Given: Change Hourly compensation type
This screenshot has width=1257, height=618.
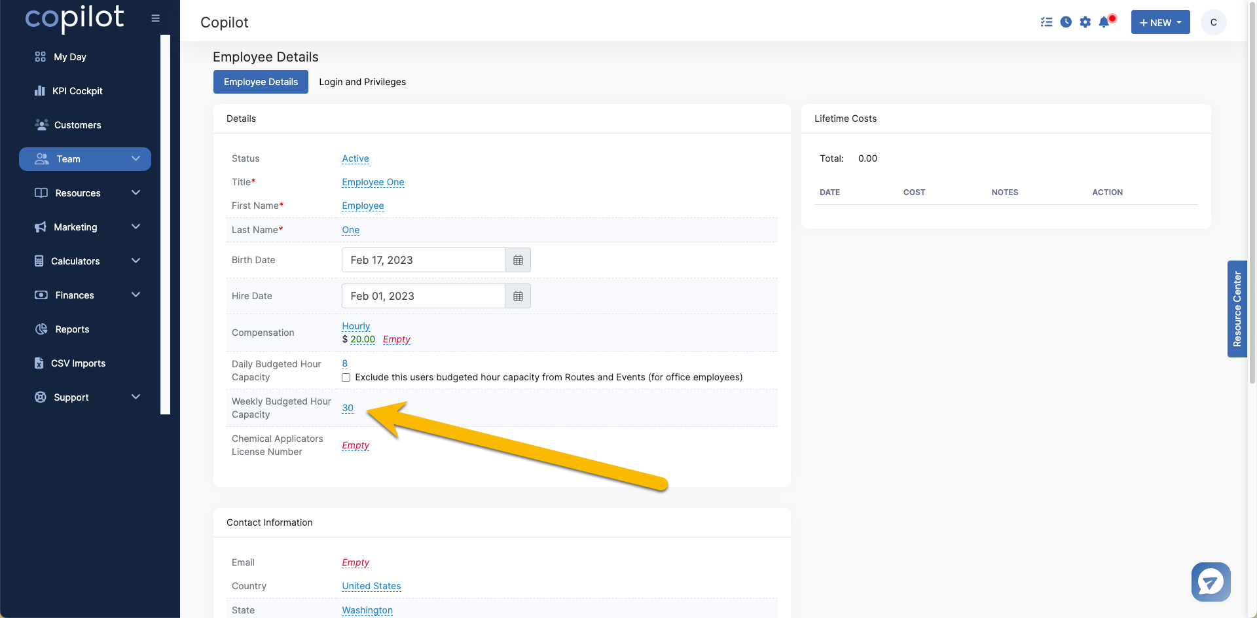Looking at the screenshot, I should [356, 326].
